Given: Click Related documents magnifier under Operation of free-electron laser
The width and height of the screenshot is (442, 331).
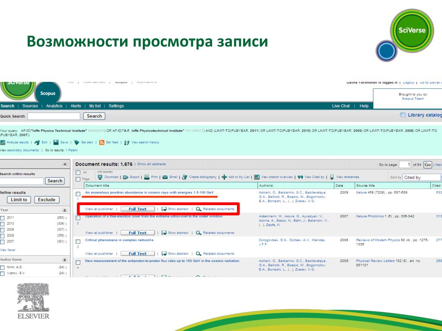Looking at the screenshot, I should tap(199, 233).
